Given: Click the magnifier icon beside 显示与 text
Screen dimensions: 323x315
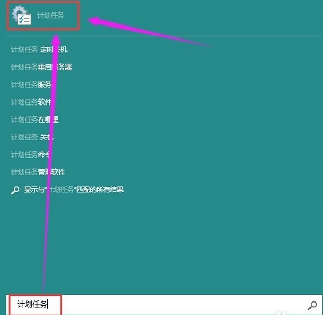Looking at the screenshot, I should pyautogui.click(x=15, y=190).
